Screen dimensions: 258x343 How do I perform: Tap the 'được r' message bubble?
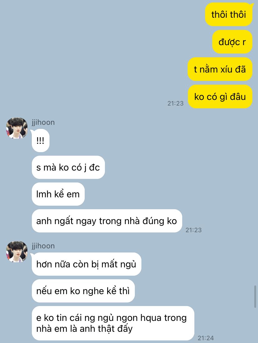click(232, 42)
